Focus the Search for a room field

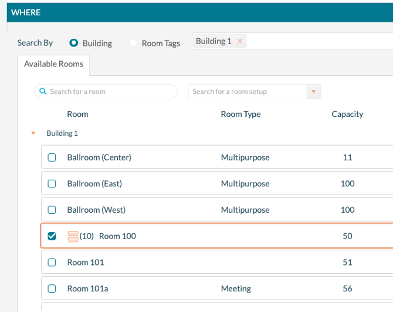(111, 92)
